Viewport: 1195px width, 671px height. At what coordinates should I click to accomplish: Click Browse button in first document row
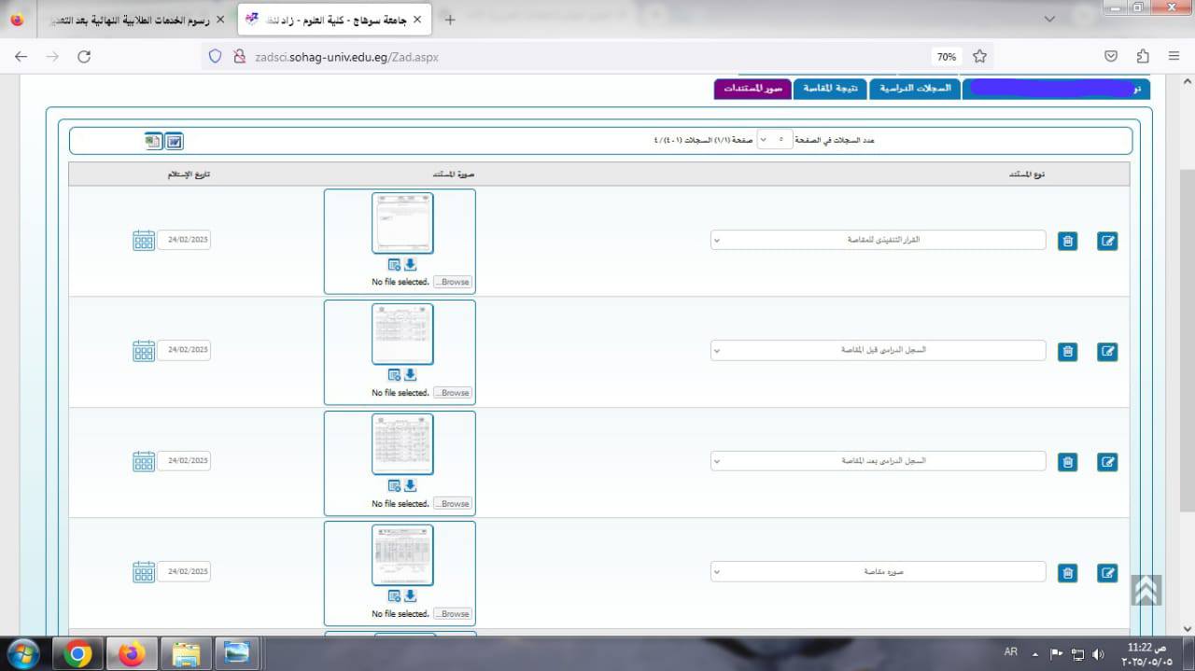(x=454, y=282)
